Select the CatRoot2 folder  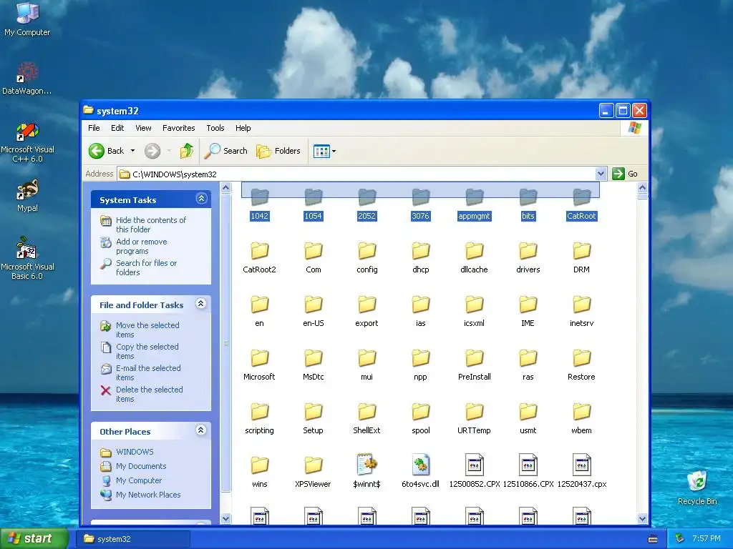[259, 257]
